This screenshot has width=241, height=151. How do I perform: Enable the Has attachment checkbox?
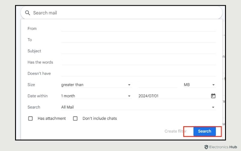(x=30, y=118)
